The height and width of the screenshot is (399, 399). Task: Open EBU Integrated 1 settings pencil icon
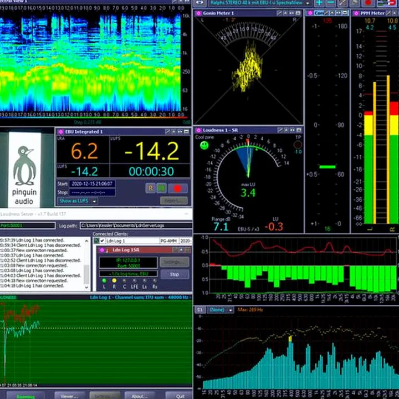pyautogui.click(x=167, y=131)
